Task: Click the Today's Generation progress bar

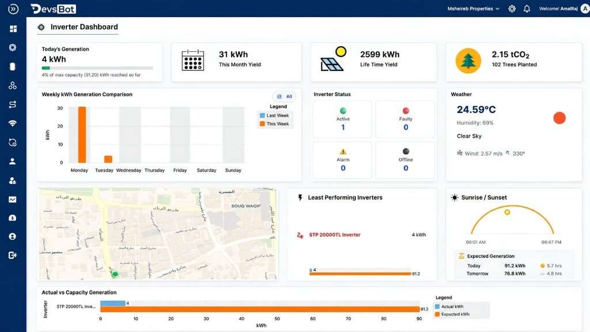Action: click(97, 68)
